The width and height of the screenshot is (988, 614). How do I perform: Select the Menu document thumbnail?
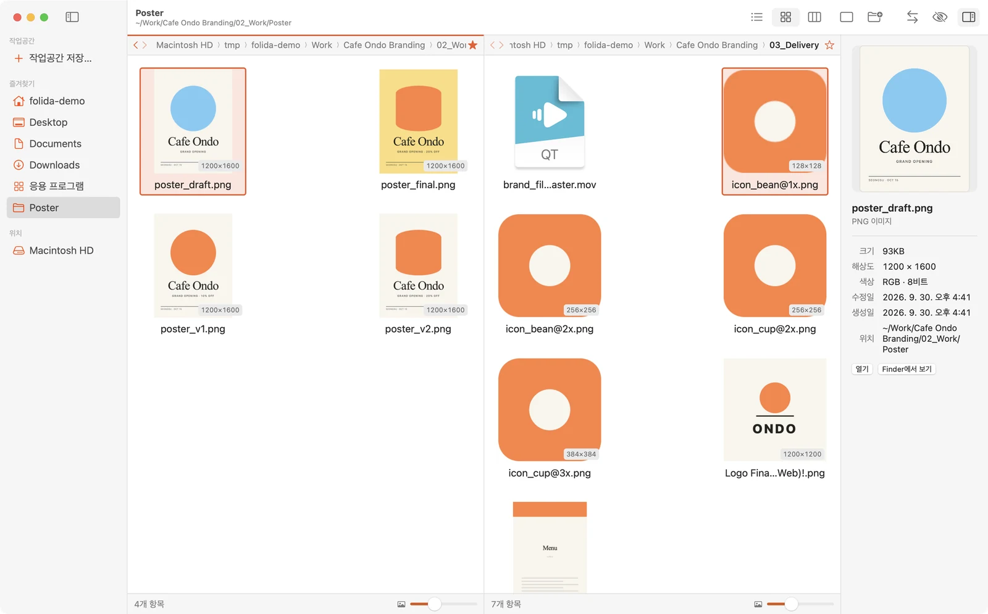[x=550, y=547]
